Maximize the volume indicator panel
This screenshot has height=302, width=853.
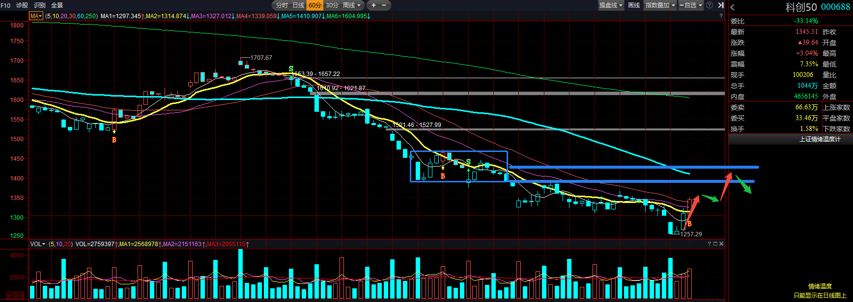pyautogui.click(x=715, y=244)
